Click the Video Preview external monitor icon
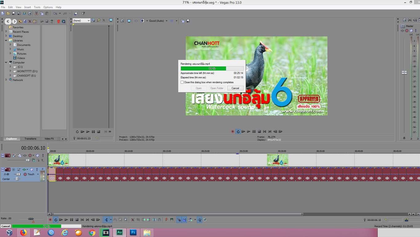The image size is (420, 237). point(129,21)
